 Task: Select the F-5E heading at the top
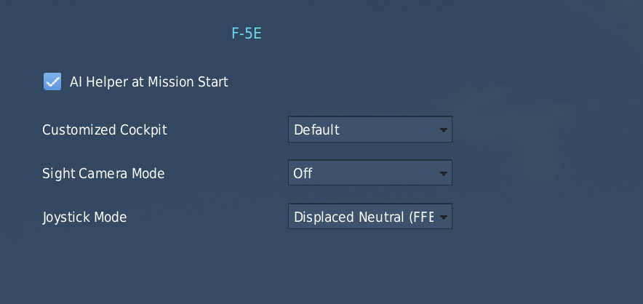[x=246, y=33]
